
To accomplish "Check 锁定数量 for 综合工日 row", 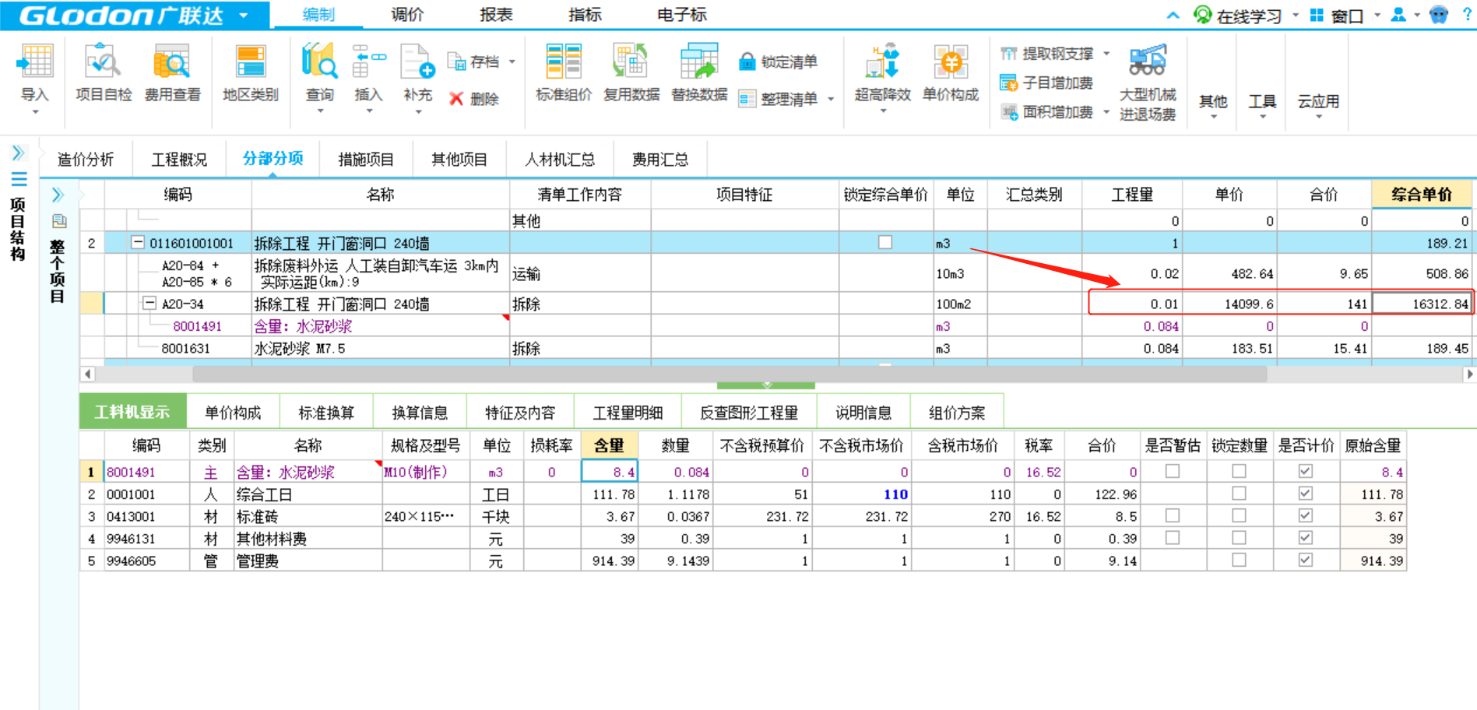I will 1240,494.
